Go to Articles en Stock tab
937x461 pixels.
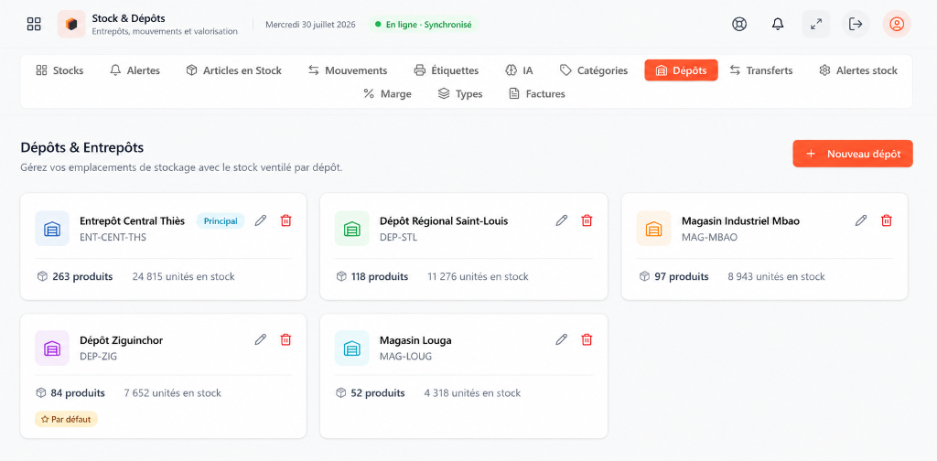233,70
